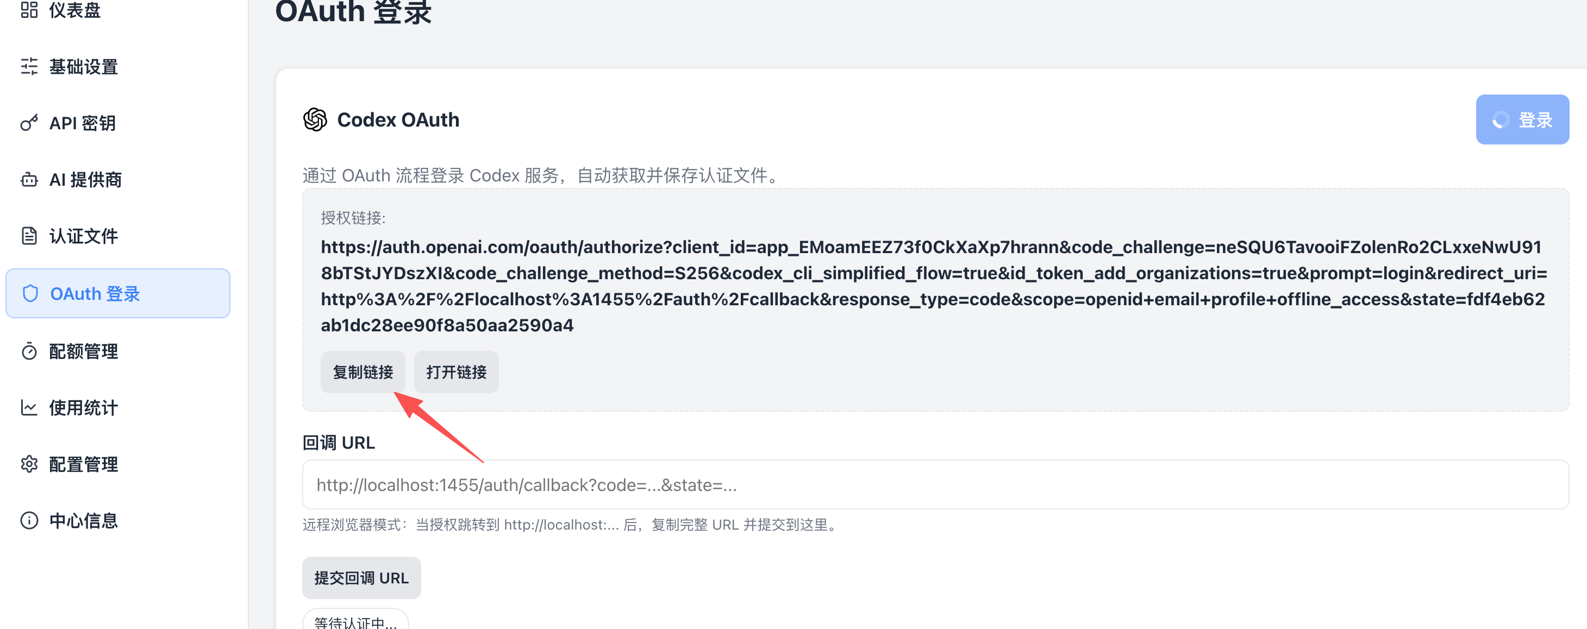1587x629 pixels.
Task: Click the OpenAI logo beside Codex OAuth
Action: (x=315, y=119)
